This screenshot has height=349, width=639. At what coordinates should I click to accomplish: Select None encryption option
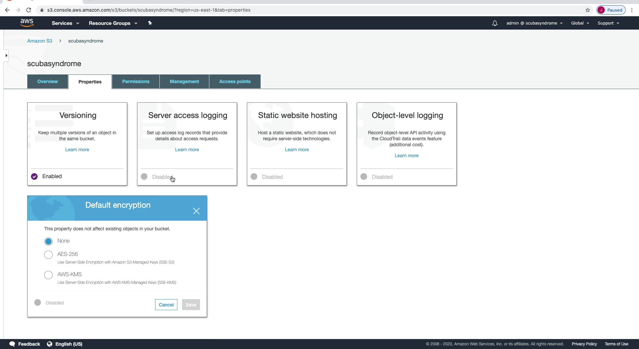pos(48,241)
